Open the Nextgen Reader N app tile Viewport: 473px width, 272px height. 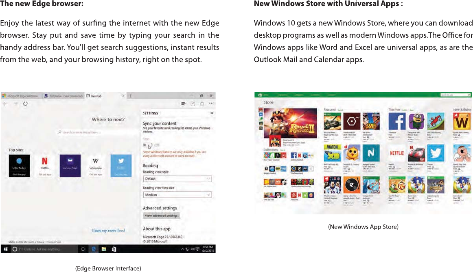coord(371,153)
